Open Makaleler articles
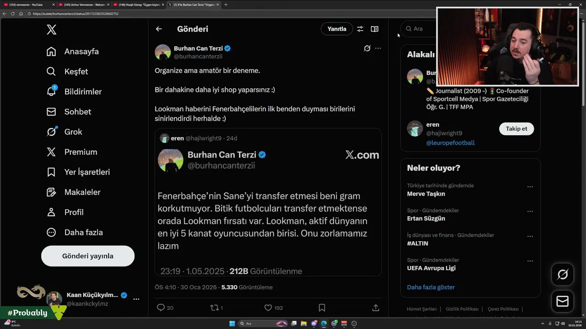This screenshot has width=586, height=329. point(73,192)
